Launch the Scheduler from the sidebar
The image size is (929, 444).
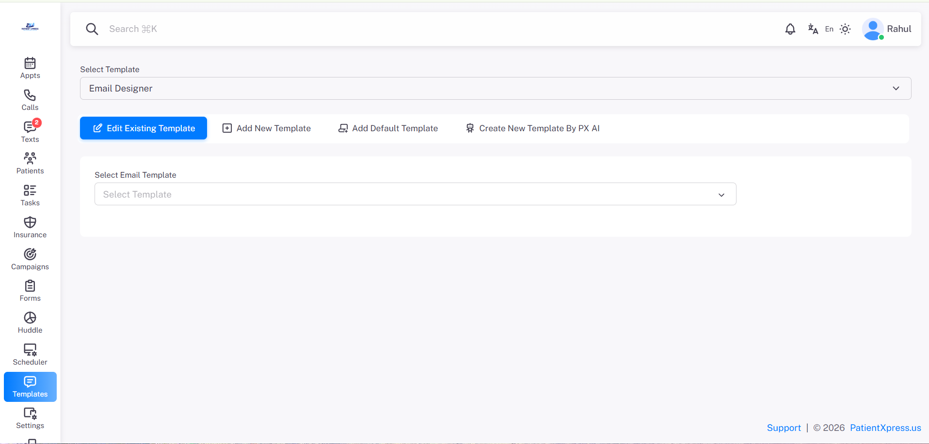pos(30,354)
